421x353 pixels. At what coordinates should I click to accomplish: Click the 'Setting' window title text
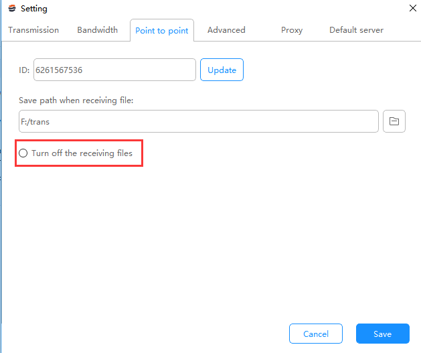tap(34, 9)
